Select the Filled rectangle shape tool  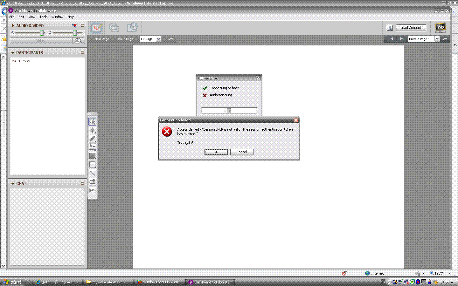tap(92, 156)
